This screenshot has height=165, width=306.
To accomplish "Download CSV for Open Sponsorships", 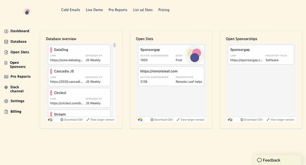I will click(251, 120).
